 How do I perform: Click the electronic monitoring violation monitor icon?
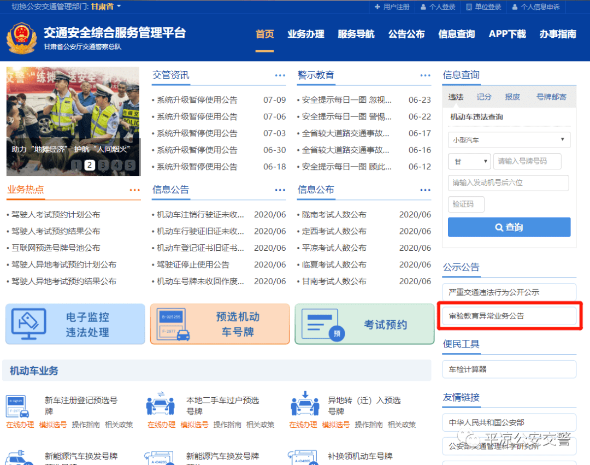[29, 323]
